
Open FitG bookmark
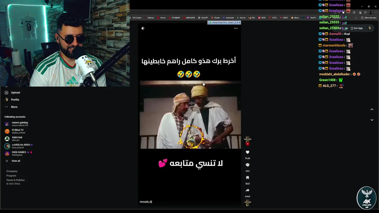tap(252, 18)
